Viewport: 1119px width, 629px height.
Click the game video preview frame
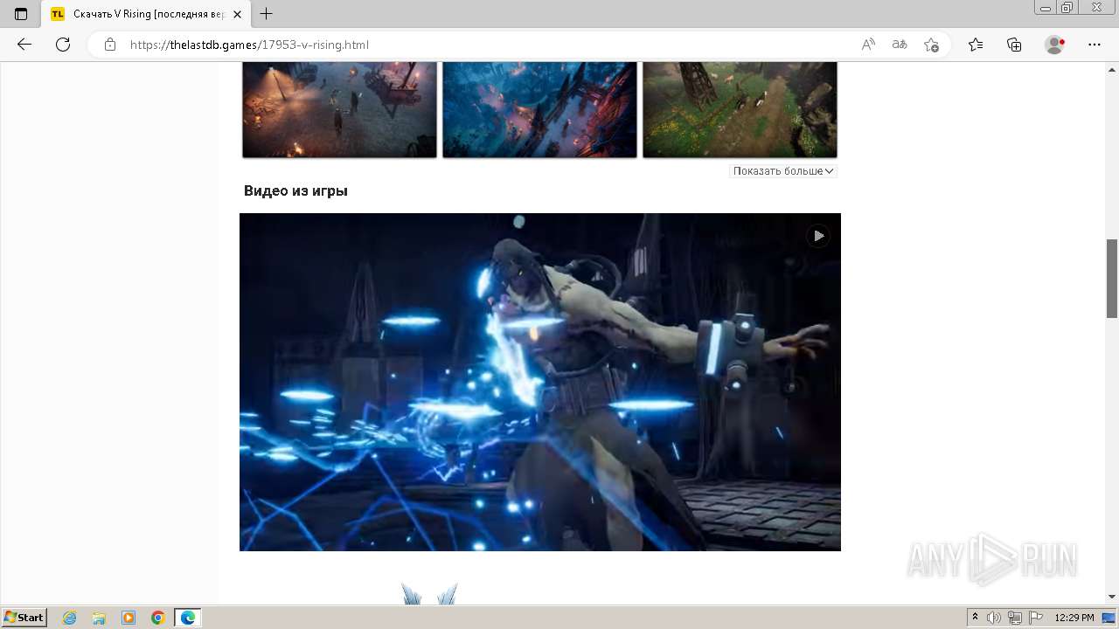(x=540, y=382)
